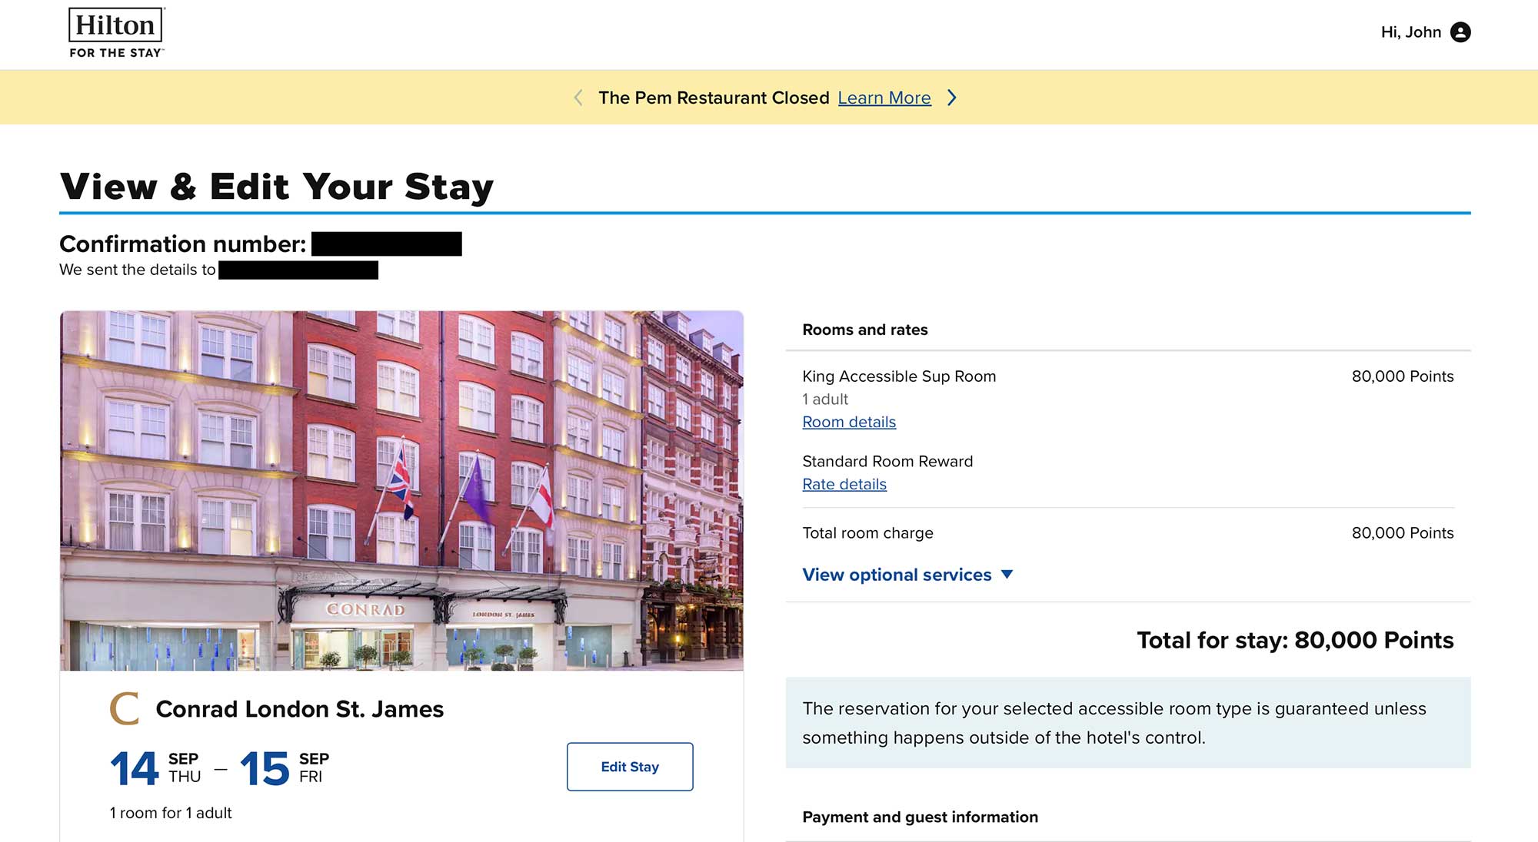The height and width of the screenshot is (842, 1538).
Task: Select the Conrad London St. James hotel name
Action: [x=300, y=708]
